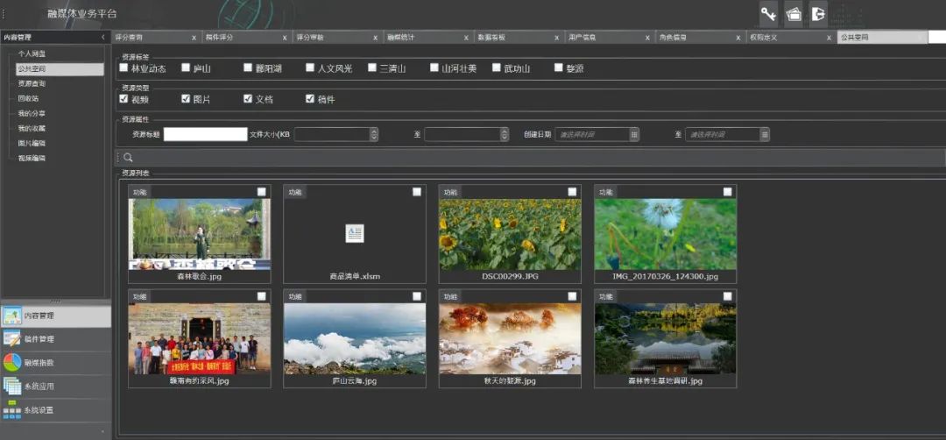
Task: Open 功能 menu on 商品清单.xlsm card
Action: pyautogui.click(x=295, y=192)
